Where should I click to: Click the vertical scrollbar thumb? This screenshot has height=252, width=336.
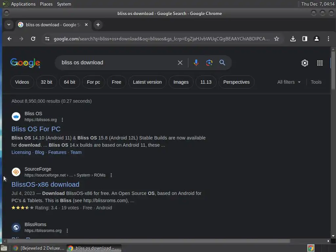tap(333, 71)
